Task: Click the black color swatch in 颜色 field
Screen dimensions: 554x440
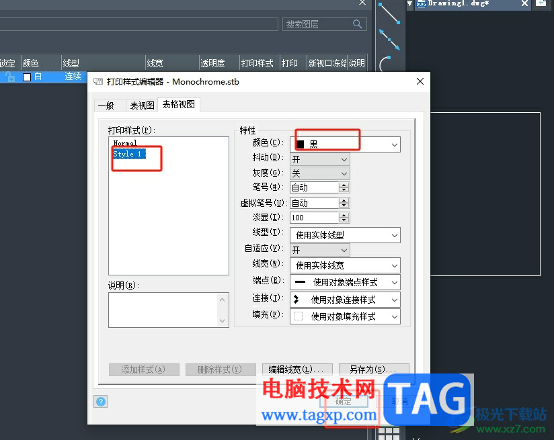Action: (x=301, y=144)
